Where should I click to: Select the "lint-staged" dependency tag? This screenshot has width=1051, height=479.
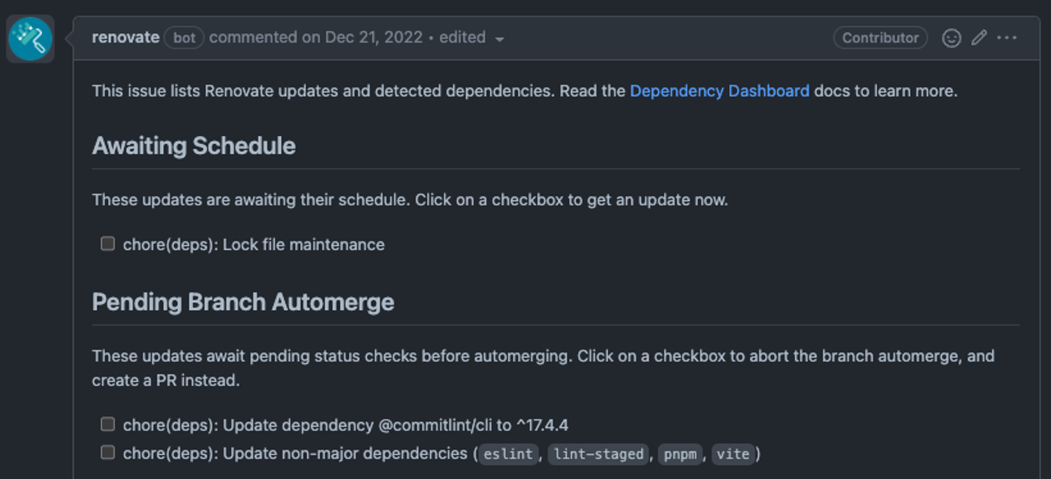pyautogui.click(x=597, y=454)
